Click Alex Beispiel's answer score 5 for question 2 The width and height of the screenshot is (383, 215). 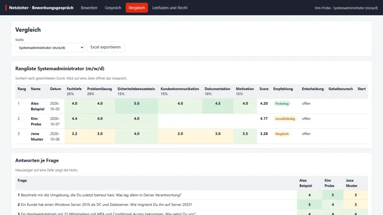pos(309,204)
